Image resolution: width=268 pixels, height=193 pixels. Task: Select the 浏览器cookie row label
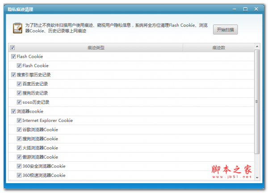pyautogui.click(x=30, y=111)
